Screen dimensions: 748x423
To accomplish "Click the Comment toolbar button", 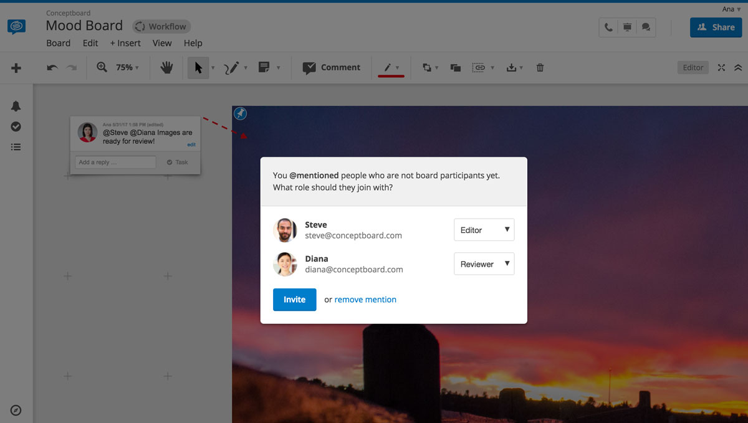I will 332,67.
